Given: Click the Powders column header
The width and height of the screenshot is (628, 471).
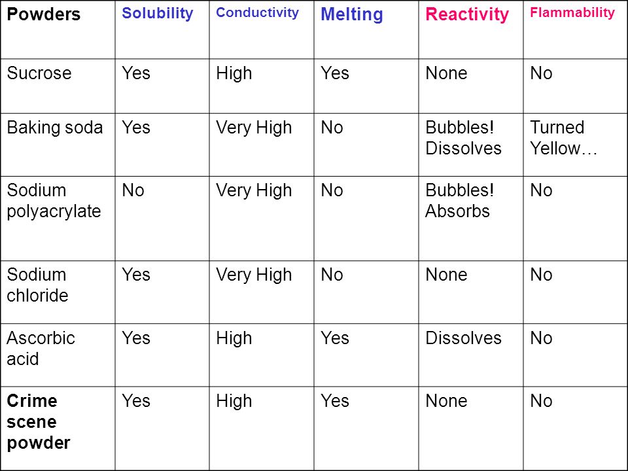Looking at the screenshot, I should tap(44, 14).
